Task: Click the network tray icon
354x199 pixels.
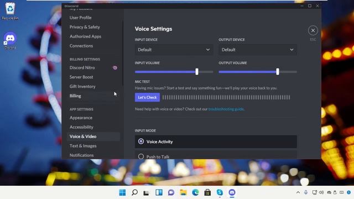Action: click(314, 192)
